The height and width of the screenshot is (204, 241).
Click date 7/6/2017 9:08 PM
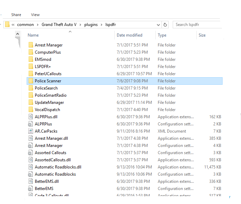click(x=132, y=81)
